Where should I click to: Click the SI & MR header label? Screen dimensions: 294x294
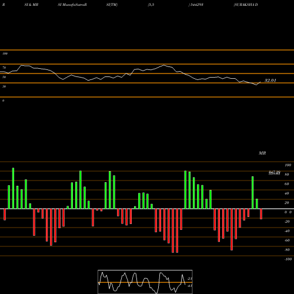[x=31, y=5]
